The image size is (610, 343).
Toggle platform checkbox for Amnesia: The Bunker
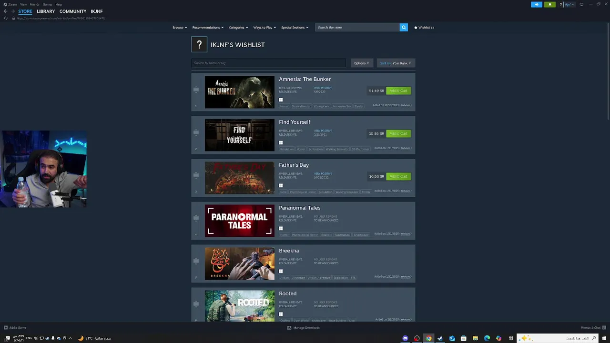click(281, 100)
